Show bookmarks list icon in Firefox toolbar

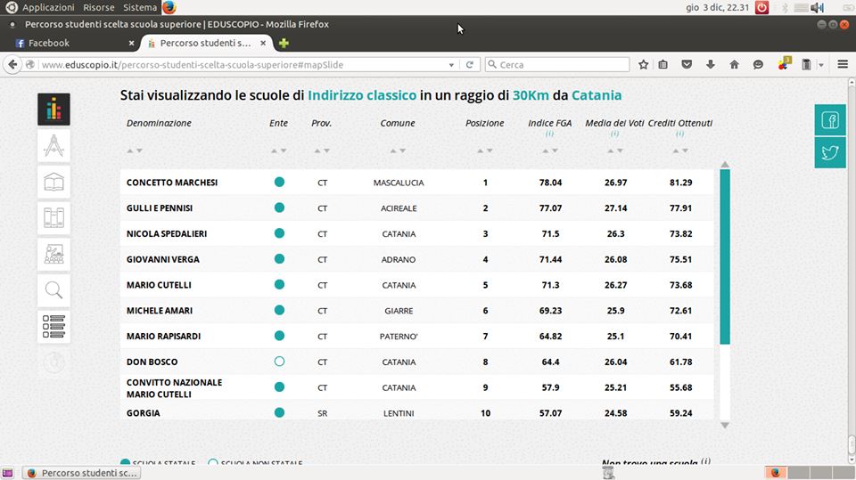663,64
